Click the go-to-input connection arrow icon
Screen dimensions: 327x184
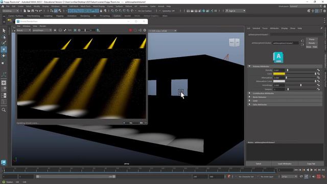pos(302,41)
